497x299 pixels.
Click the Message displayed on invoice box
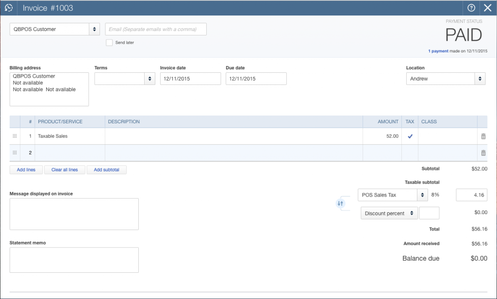pos(74,214)
